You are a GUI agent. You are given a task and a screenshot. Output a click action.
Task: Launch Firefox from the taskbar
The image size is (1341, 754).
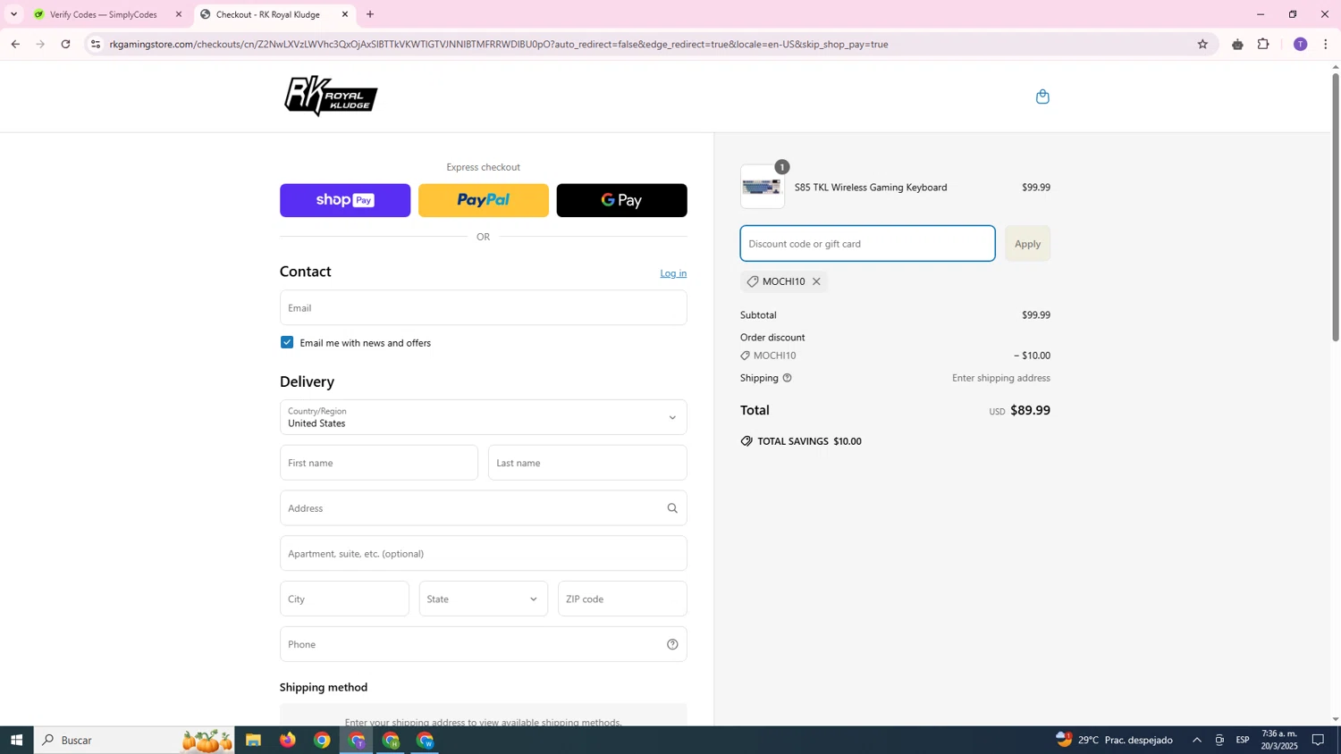tap(287, 740)
